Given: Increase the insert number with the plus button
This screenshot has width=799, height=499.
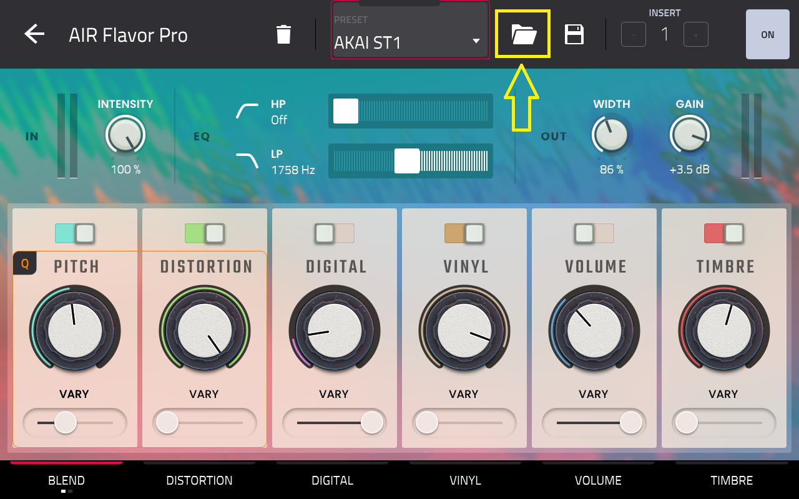Looking at the screenshot, I should click(x=696, y=34).
